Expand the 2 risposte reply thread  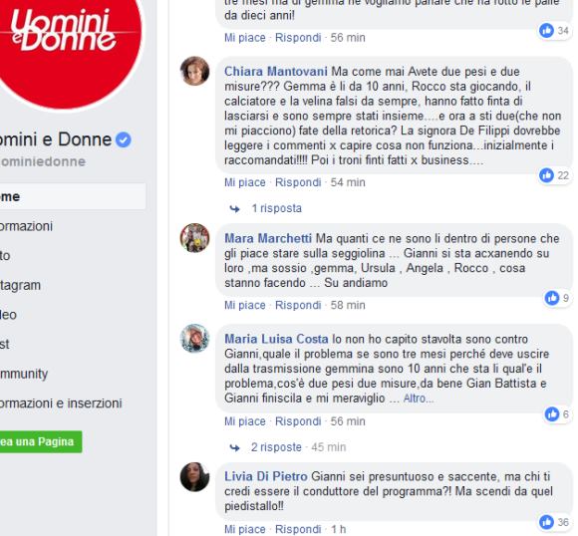point(276,447)
